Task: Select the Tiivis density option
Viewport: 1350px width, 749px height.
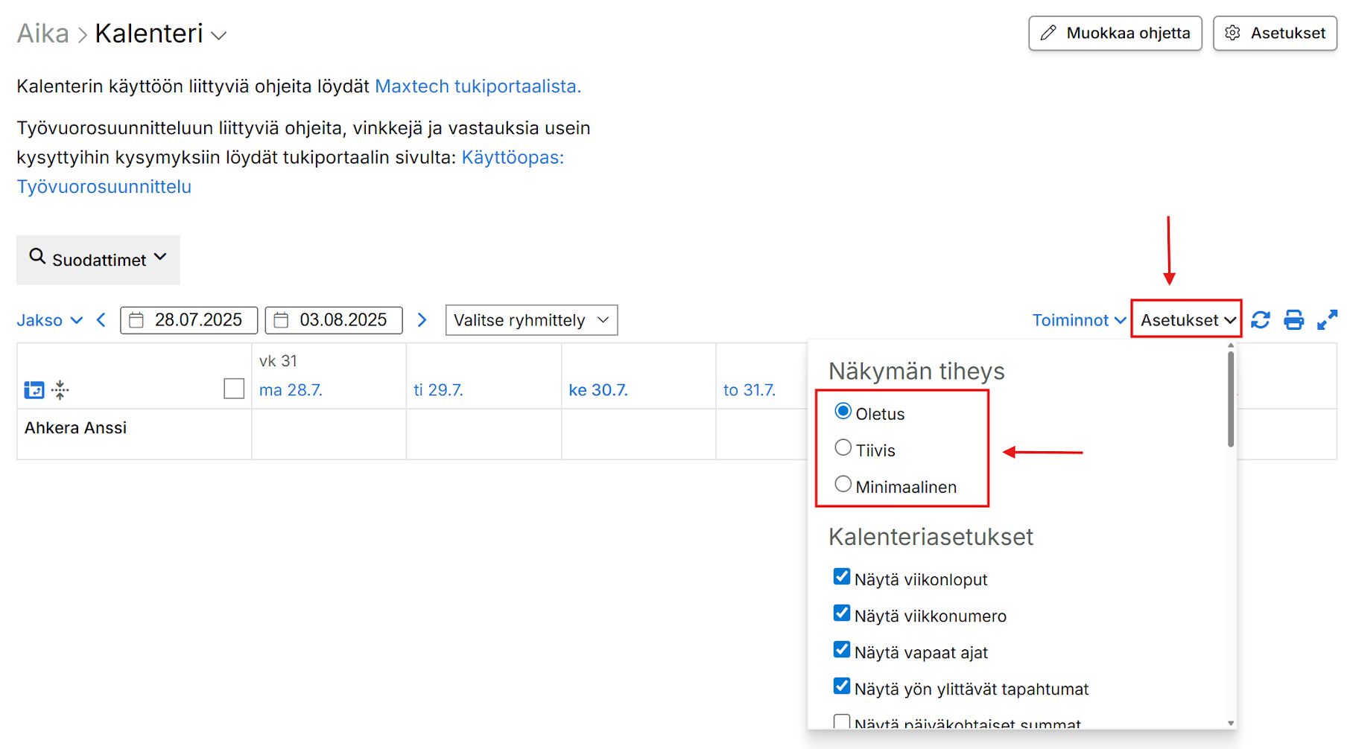Action: pyautogui.click(x=843, y=448)
